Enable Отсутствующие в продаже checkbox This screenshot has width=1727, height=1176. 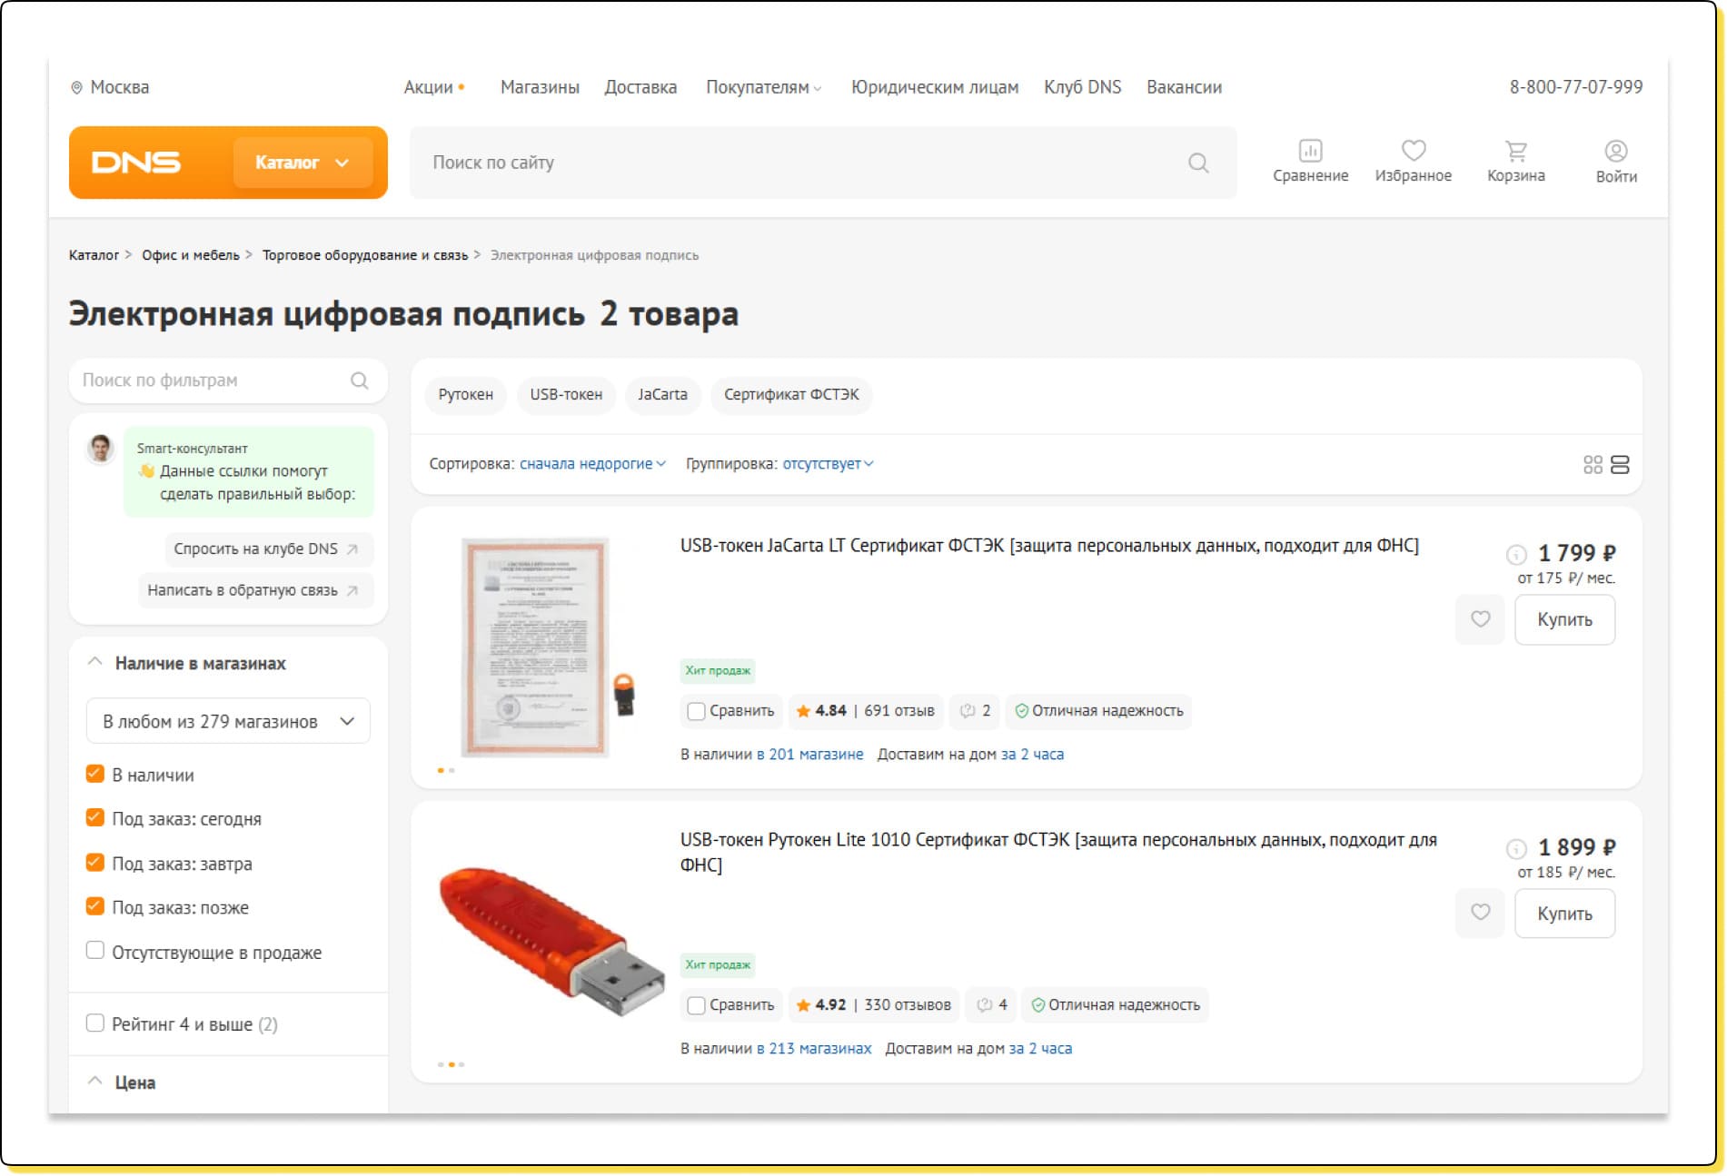point(94,951)
